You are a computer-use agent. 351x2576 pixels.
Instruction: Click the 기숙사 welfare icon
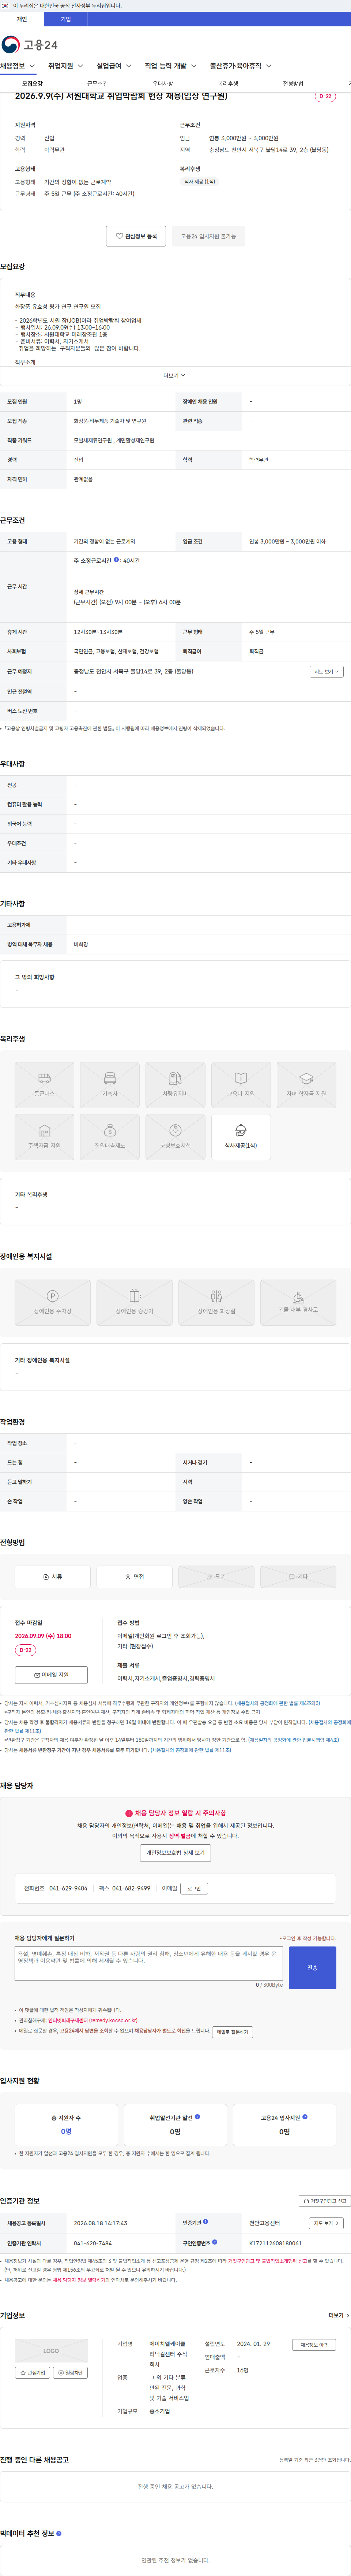[x=110, y=1085]
